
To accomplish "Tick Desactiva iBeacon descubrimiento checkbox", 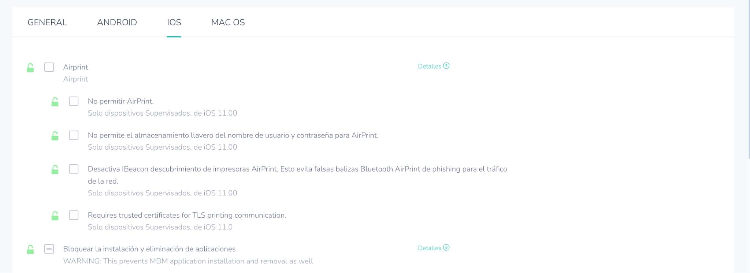I will click(74, 169).
